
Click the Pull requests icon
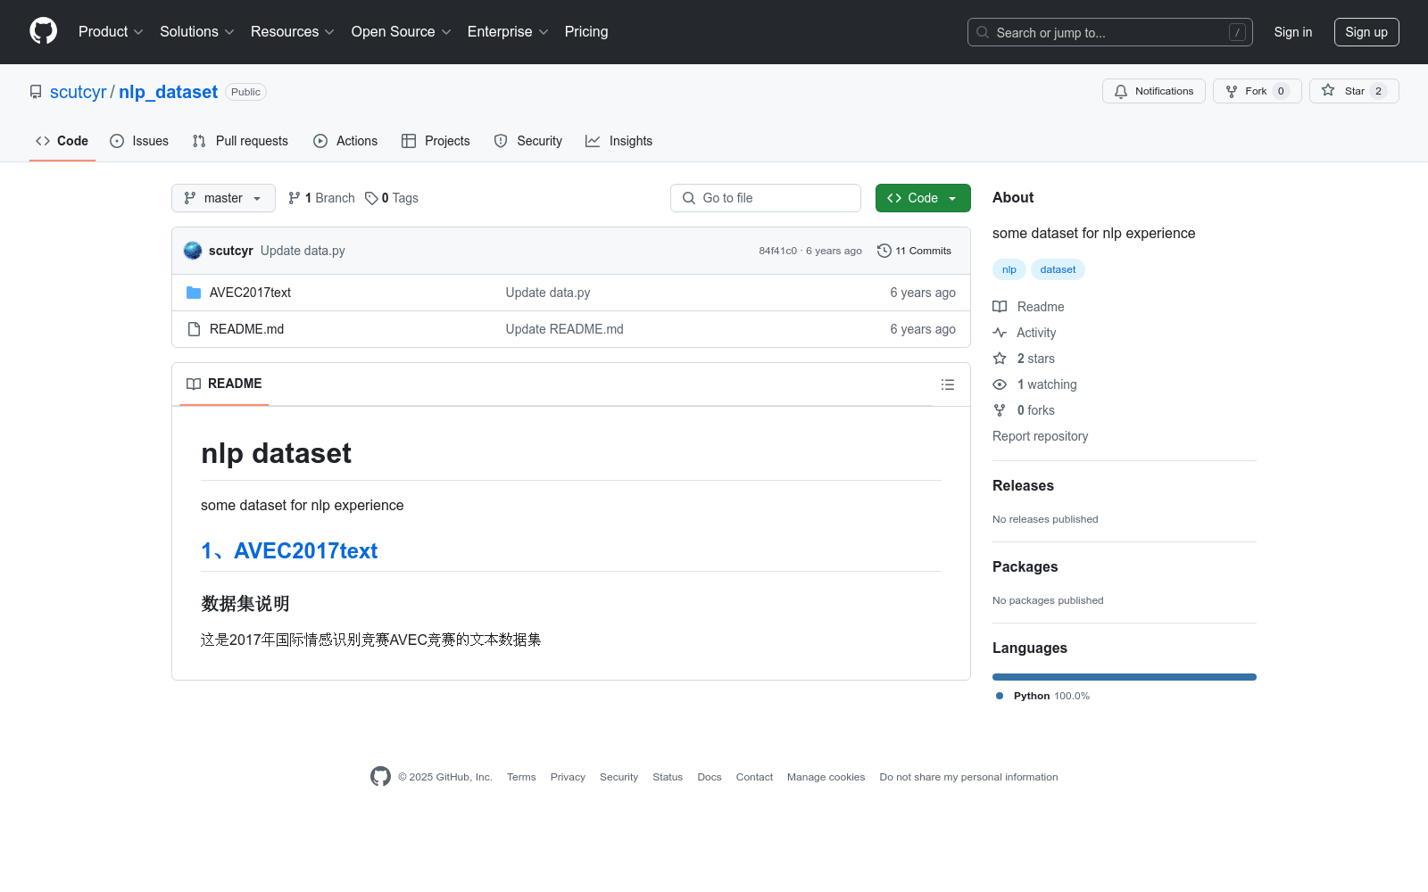(199, 141)
